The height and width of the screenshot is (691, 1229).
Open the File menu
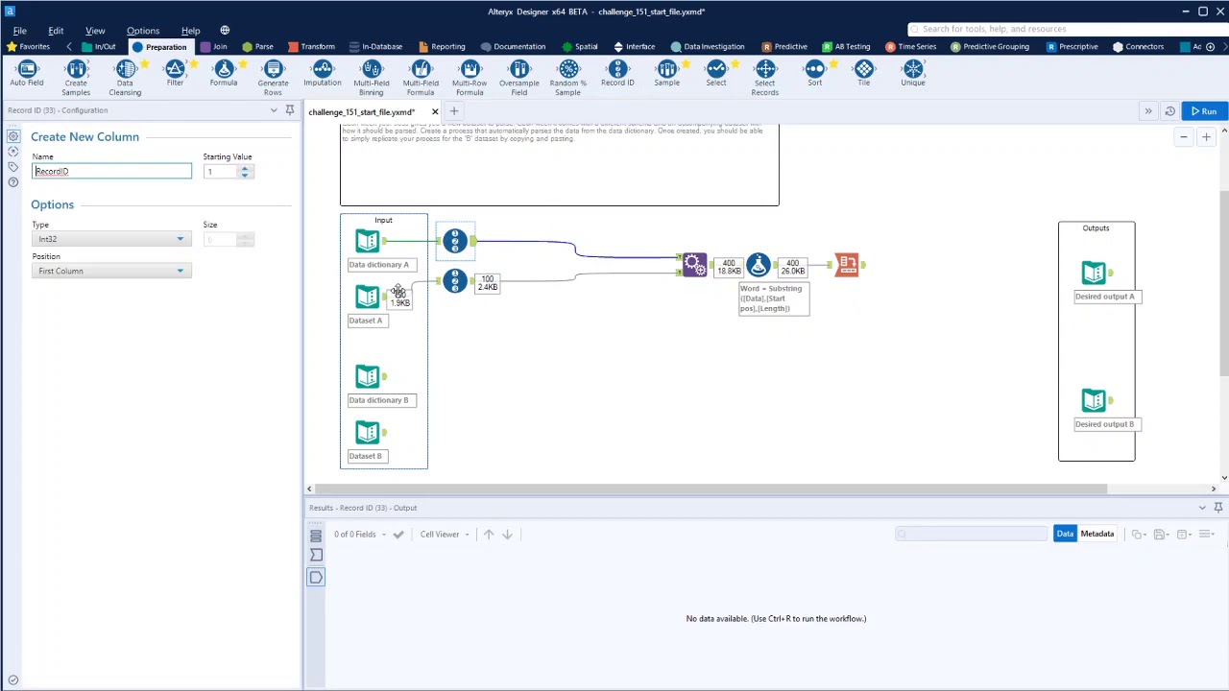pos(19,31)
